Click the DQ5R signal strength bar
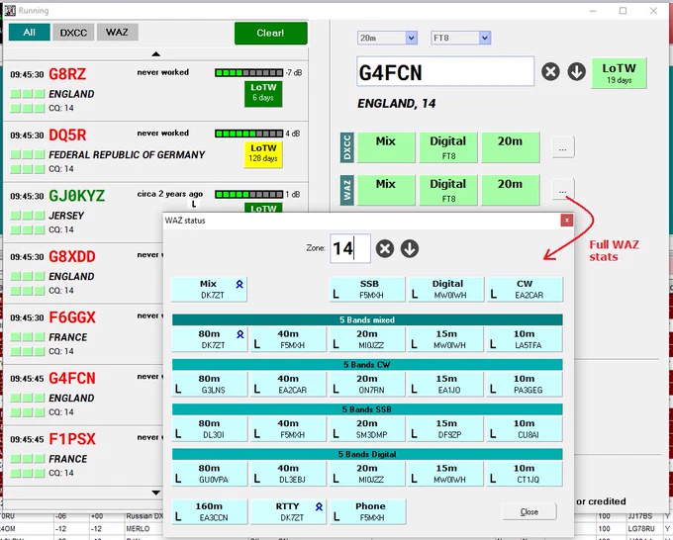The image size is (673, 540). [x=249, y=134]
